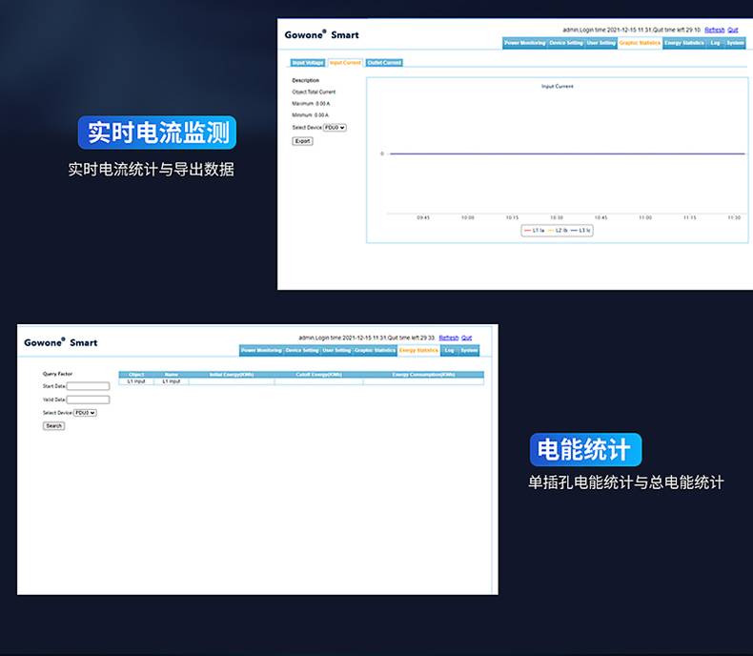This screenshot has height=656, width=753.
Task: Click Refresh link on the Energy Statistics page
Action: [x=449, y=338]
